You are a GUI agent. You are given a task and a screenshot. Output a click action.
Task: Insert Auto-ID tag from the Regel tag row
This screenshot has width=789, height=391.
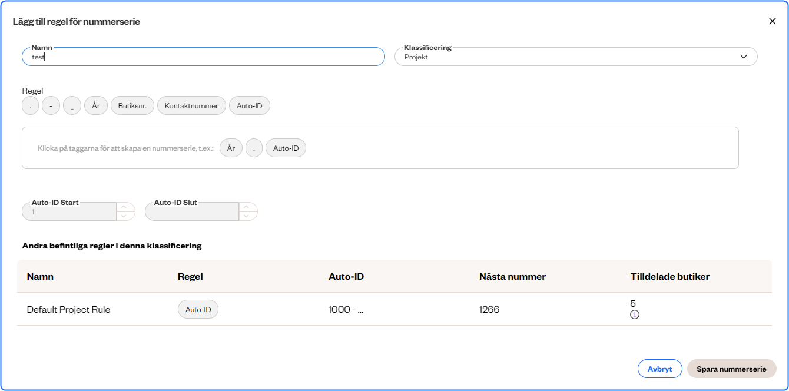pyautogui.click(x=250, y=106)
